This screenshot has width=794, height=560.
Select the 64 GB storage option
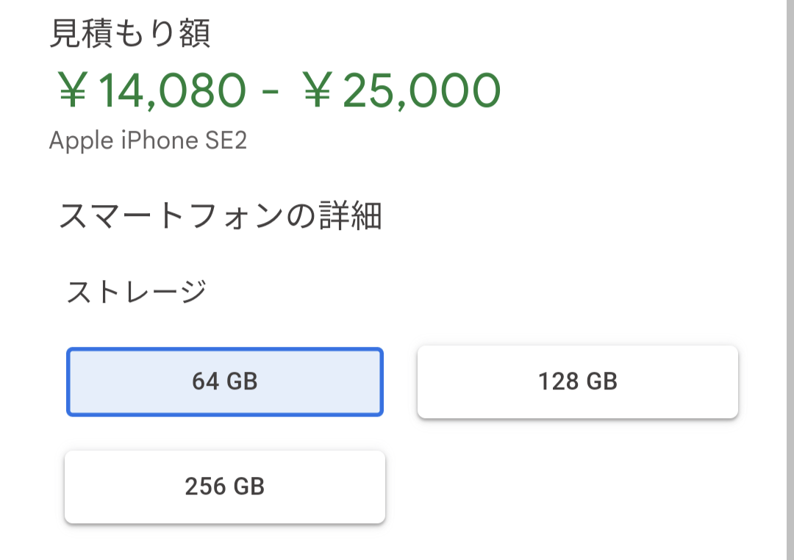(225, 381)
